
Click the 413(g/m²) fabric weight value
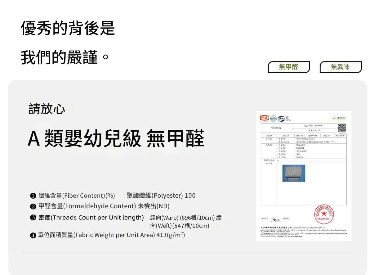pyautogui.click(x=171, y=235)
